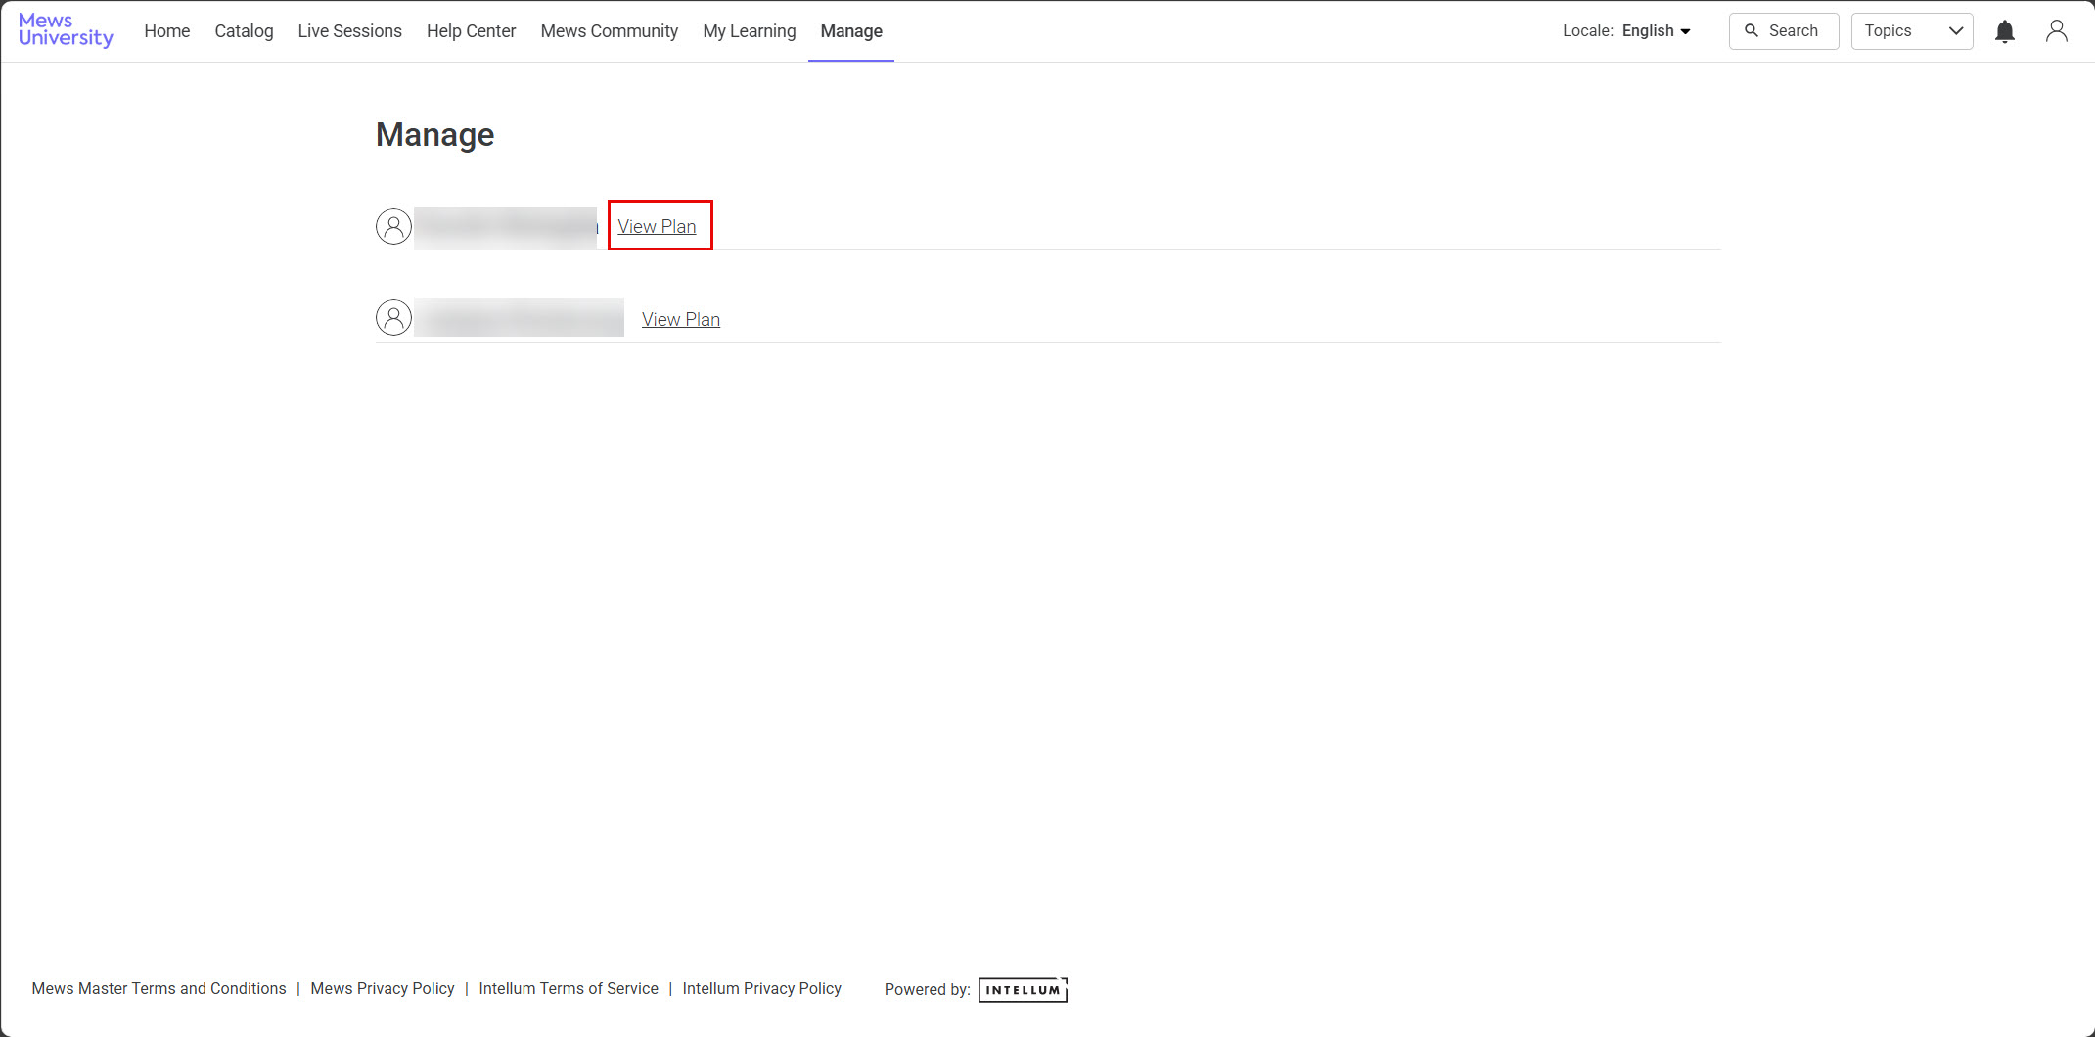Viewport: 2095px width, 1037px height.
Task: Open My Learning tab
Action: pos(750,31)
